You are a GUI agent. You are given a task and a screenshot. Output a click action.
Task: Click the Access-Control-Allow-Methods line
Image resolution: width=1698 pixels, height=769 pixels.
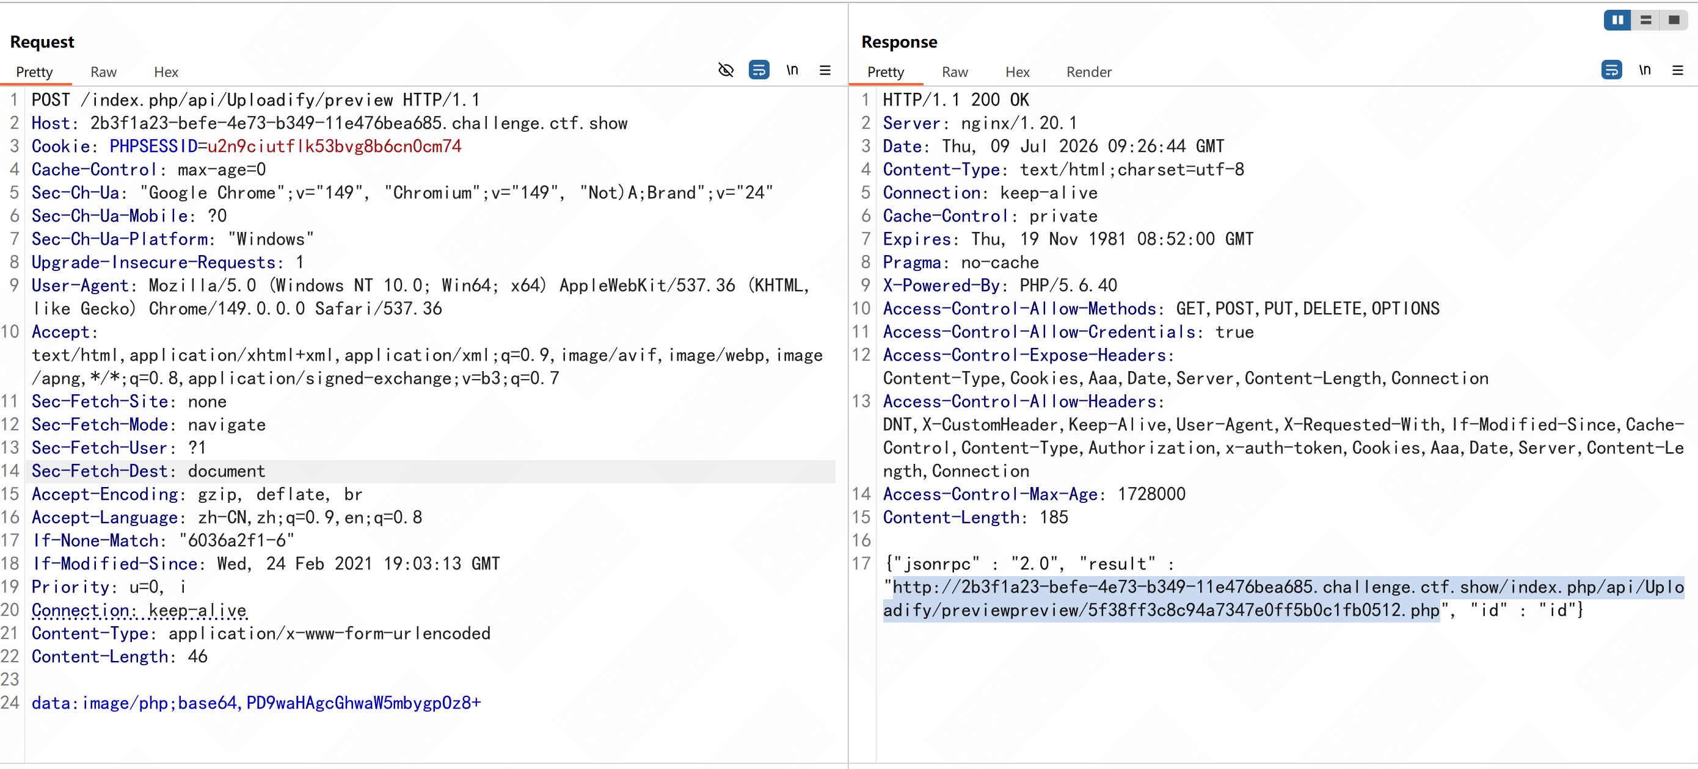point(1162,309)
